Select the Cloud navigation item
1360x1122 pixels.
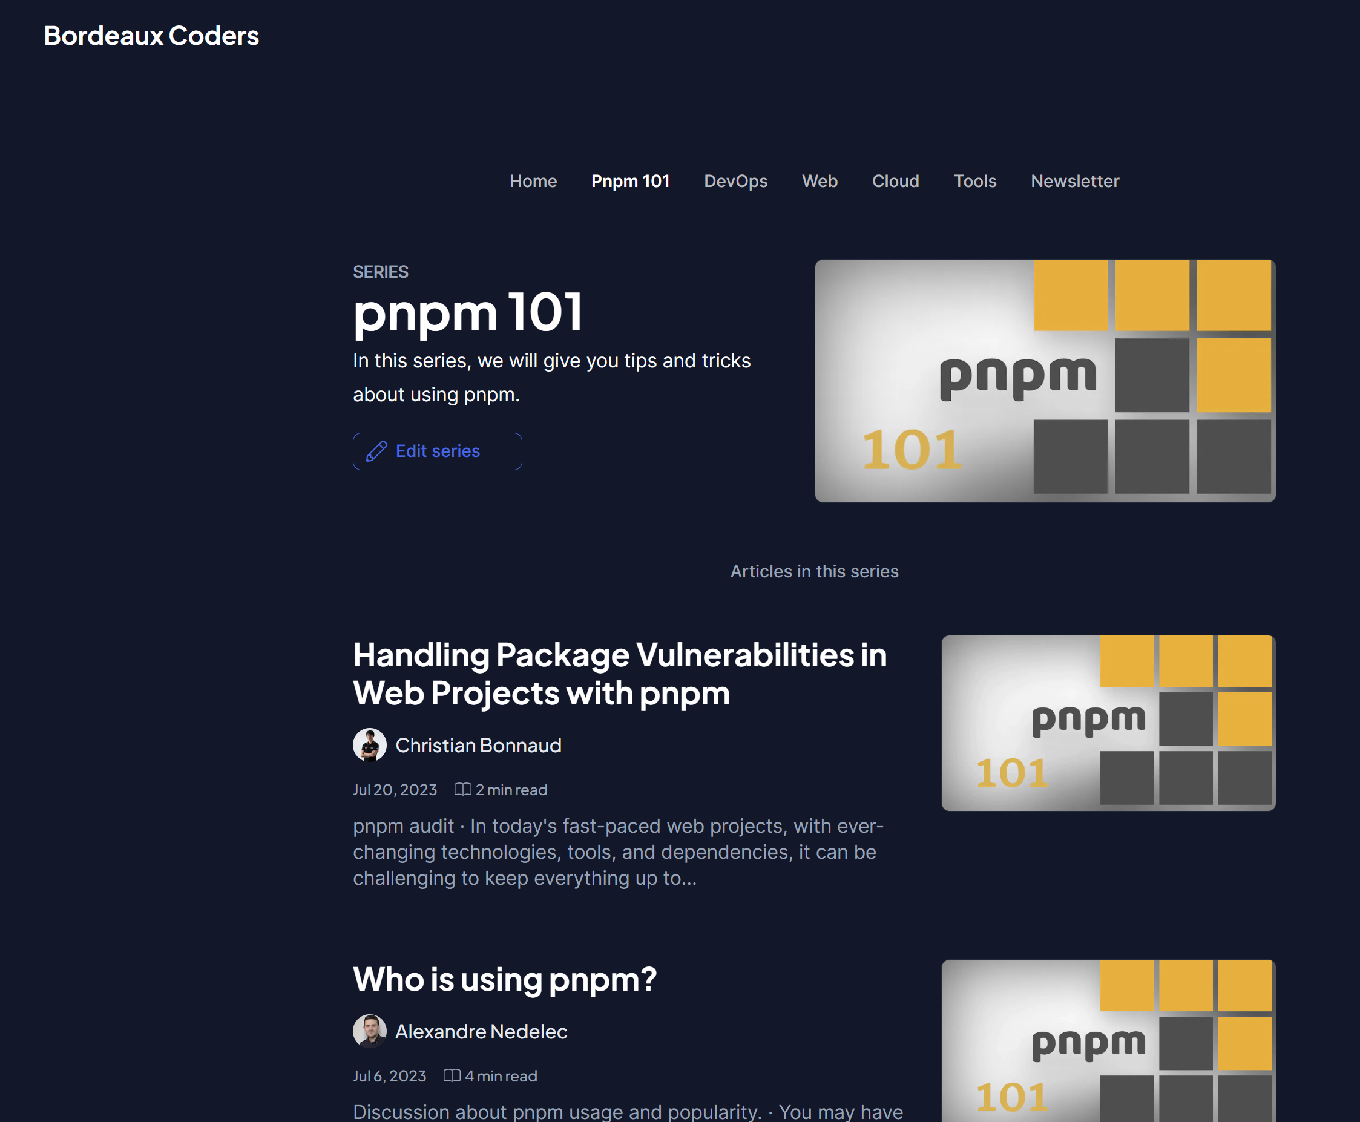coord(895,182)
